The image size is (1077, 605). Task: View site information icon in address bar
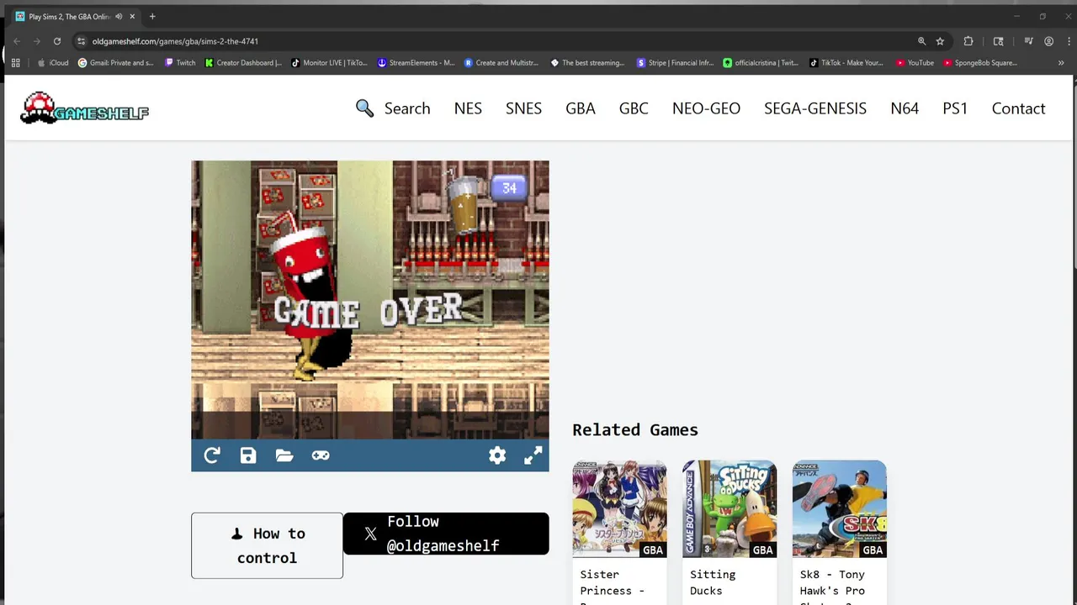[x=81, y=41]
